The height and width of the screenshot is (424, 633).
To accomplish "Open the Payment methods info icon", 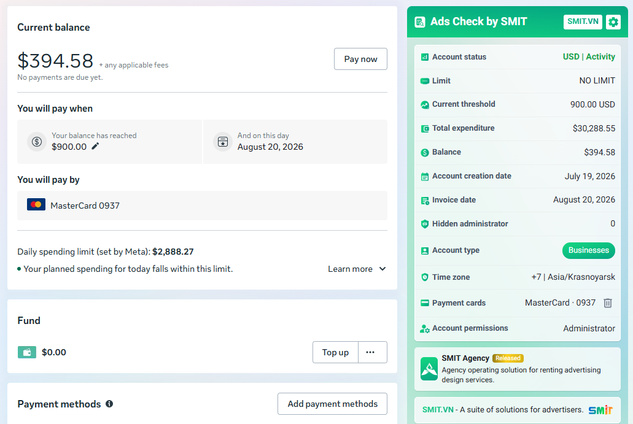I will pos(109,403).
